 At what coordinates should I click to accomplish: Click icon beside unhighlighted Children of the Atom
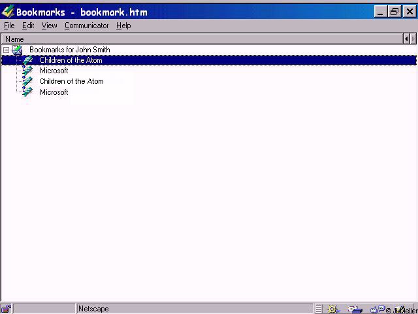[27, 80]
